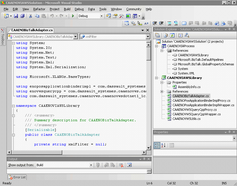
Task: Comment out the selected lines icon
Action: click(169, 23)
